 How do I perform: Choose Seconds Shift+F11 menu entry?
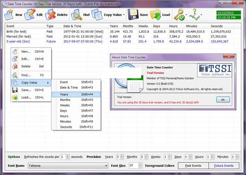tap(76, 127)
